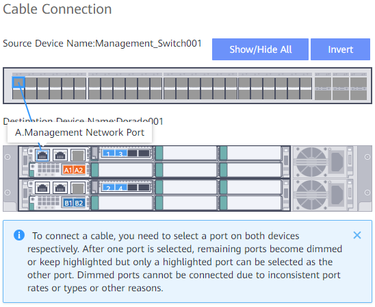Select port 1 on top interface card

tap(109, 153)
